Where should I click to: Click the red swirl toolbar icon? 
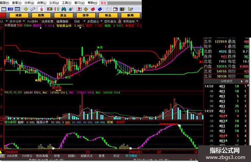[x=93, y=9]
